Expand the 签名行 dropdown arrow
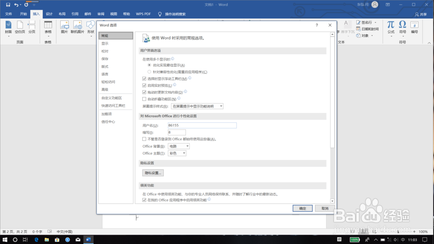The image size is (434, 244). point(375,23)
